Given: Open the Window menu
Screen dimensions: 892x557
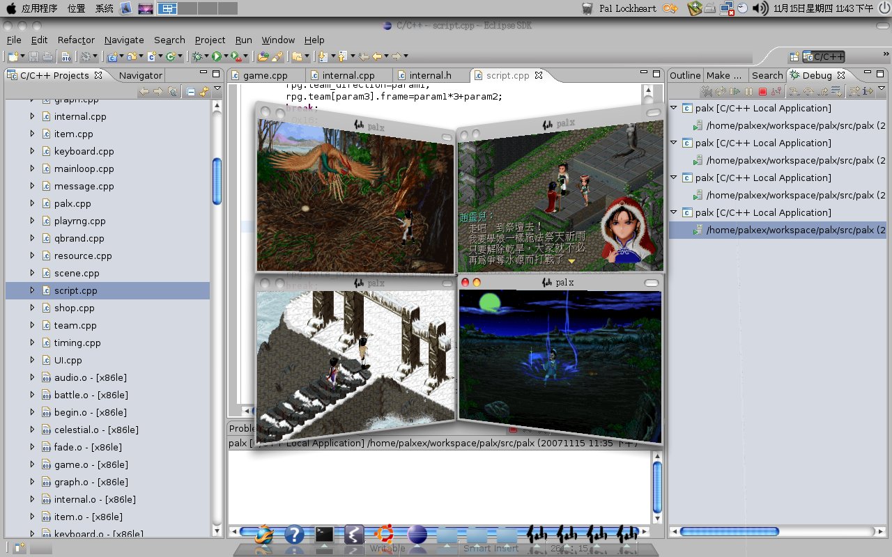Looking at the screenshot, I should pos(278,40).
